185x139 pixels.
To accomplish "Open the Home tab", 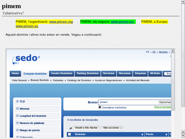I will pyautogui.click(x=15, y=73).
